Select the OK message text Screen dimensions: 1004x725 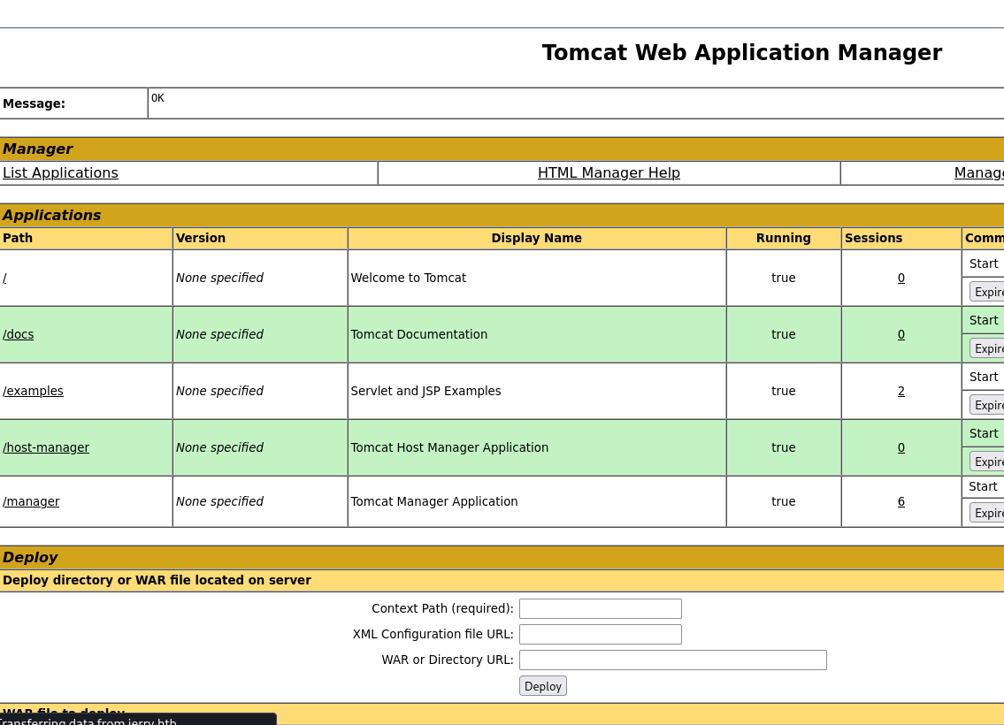coord(157,98)
